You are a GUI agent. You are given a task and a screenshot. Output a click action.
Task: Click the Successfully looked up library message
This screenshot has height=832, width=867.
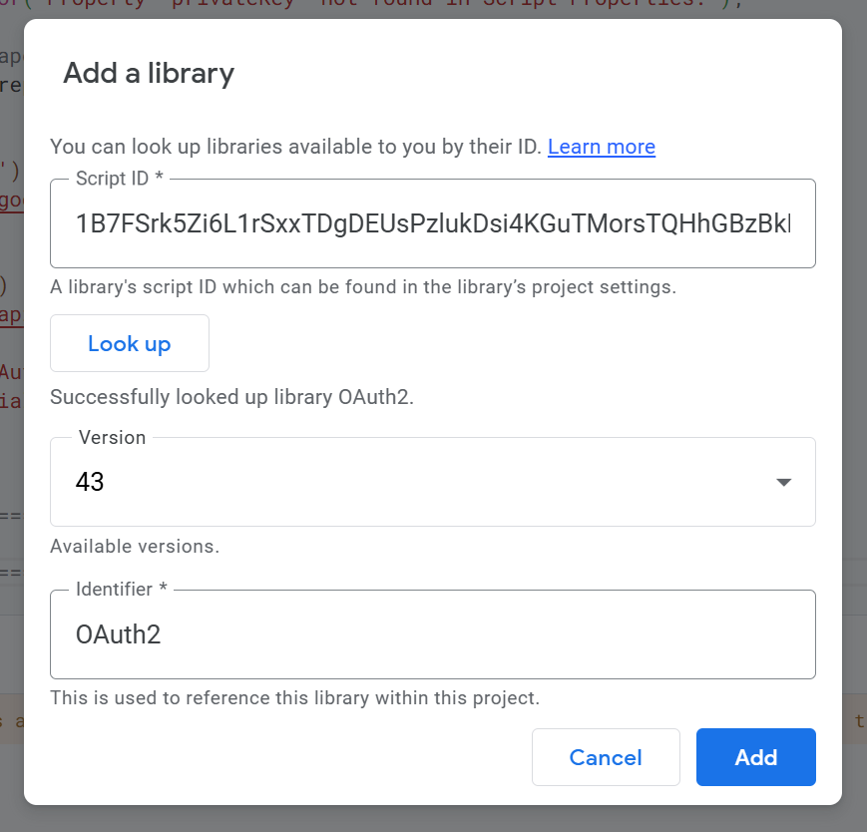[231, 397]
